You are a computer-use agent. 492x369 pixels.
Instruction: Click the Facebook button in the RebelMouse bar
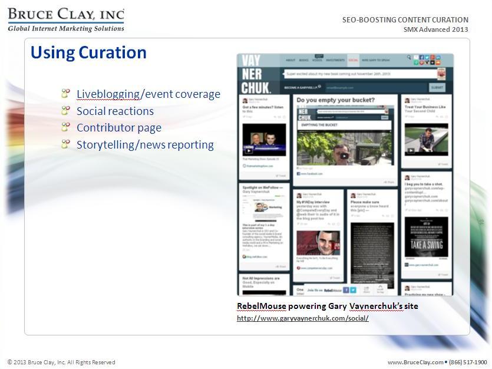(346, 290)
